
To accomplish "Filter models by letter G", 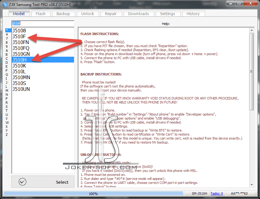I will (7, 75).
